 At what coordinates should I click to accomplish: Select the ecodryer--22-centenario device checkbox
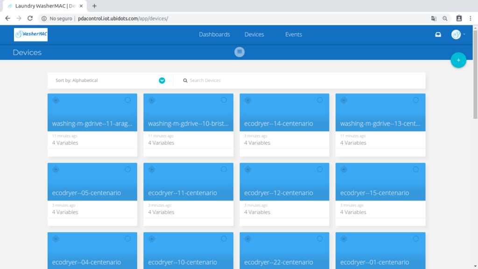pos(320,239)
